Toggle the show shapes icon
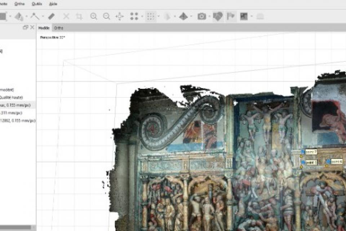346x231 pixels. click(x=218, y=16)
